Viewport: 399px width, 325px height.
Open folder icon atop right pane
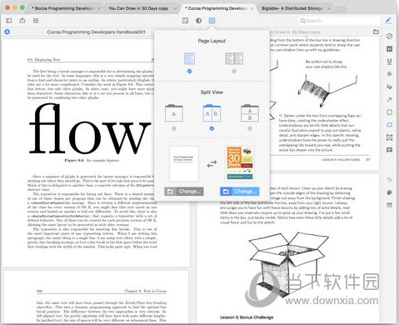pyautogui.click(x=376, y=32)
